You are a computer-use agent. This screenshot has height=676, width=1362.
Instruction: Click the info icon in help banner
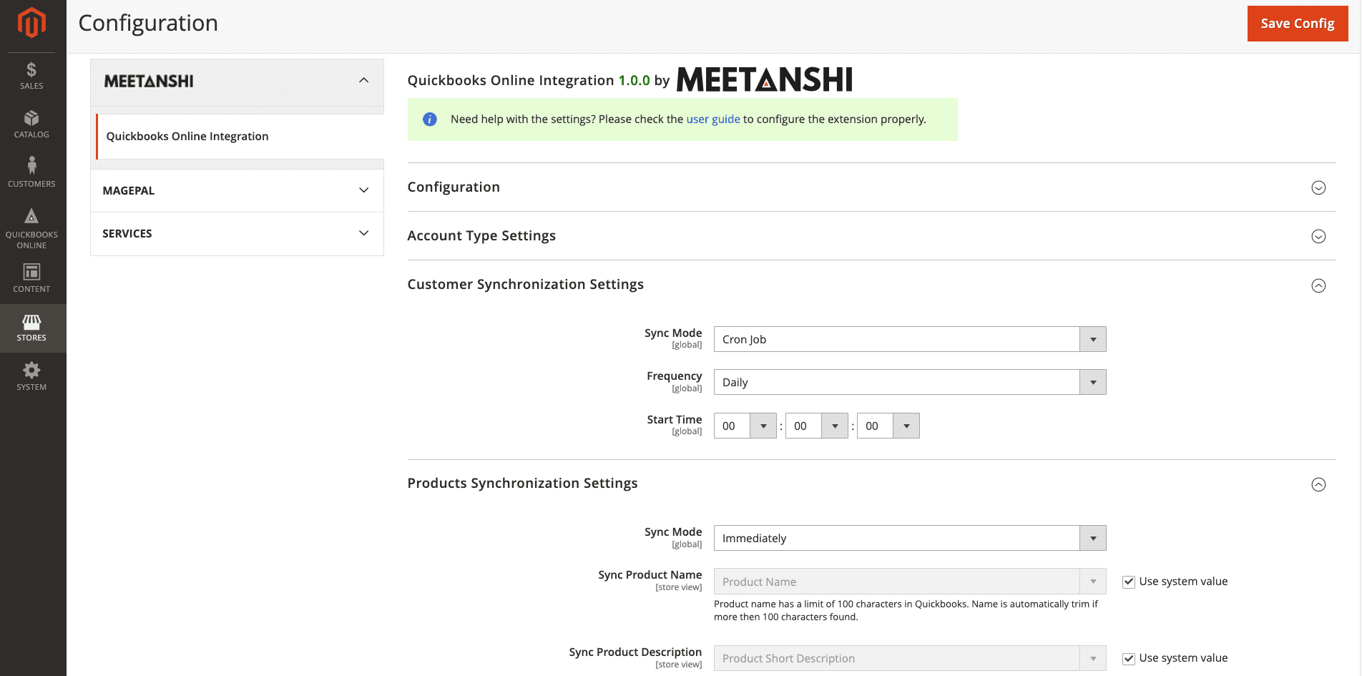429,119
